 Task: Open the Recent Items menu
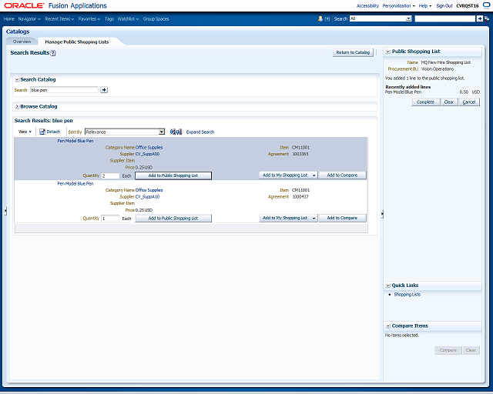pyautogui.click(x=59, y=18)
